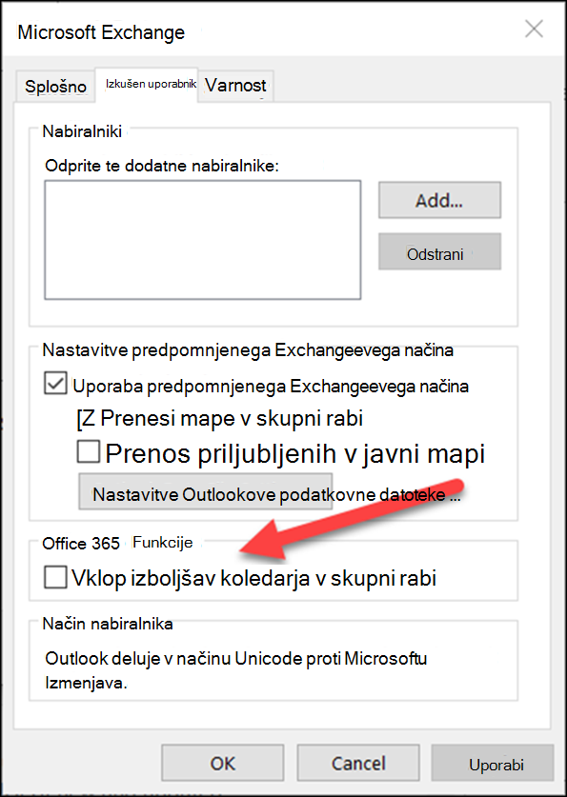Switch to the Splošno tab

tap(55, 86)
